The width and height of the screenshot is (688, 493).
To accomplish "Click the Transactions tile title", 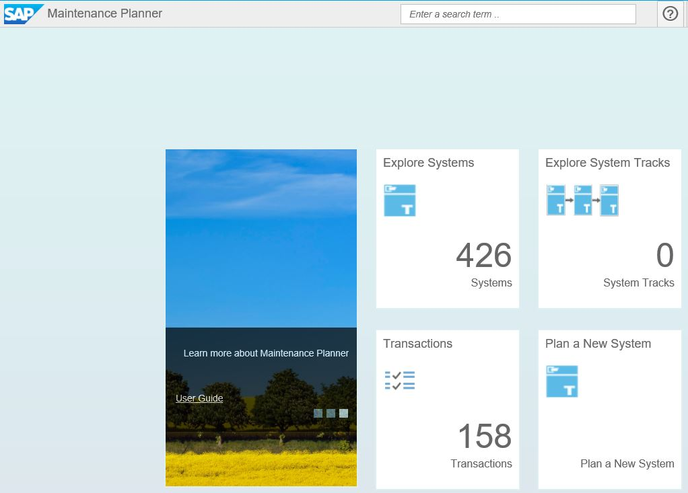I will tap(417, 344).
